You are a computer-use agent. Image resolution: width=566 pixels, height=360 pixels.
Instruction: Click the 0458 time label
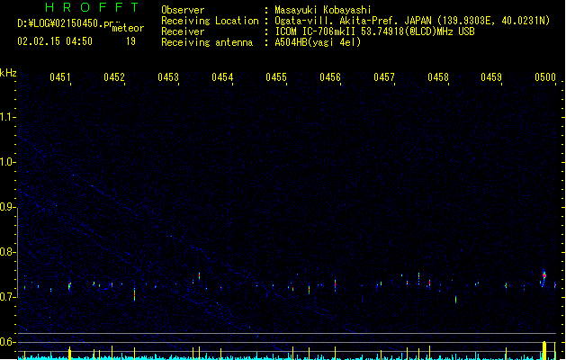[x=438, y=77]
